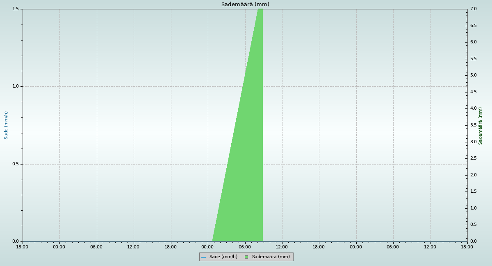Click the 7.0 tick label on right axis
This screenshot has height=266, width=492.
[x=473, y=9]
